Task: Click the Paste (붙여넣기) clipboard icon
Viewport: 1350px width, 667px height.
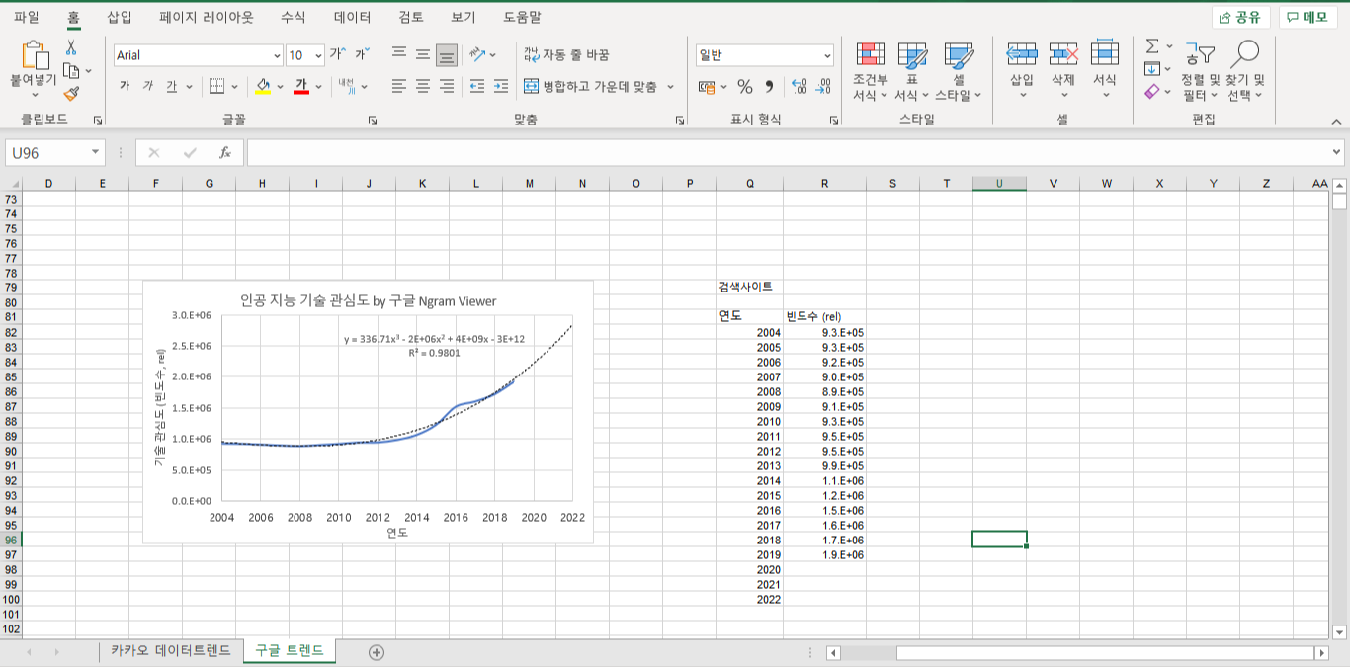Action: (35, 55)
